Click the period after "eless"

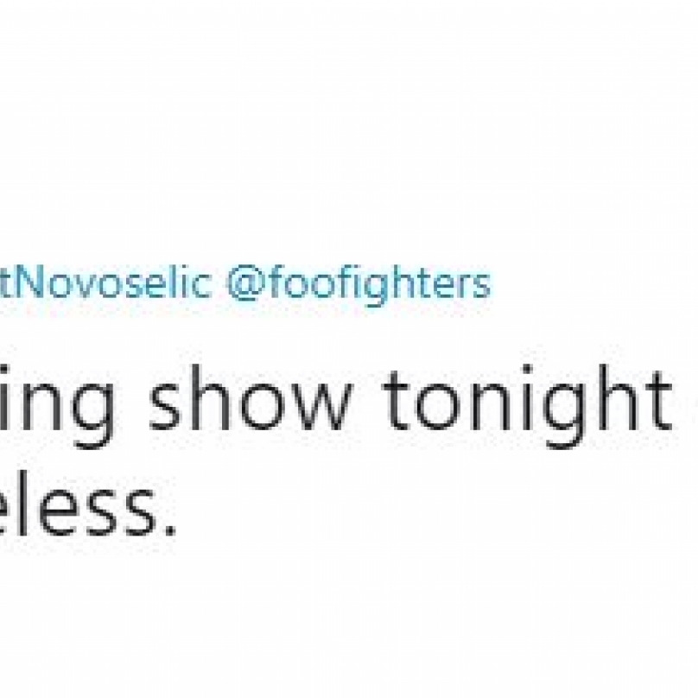click(170, 531)
